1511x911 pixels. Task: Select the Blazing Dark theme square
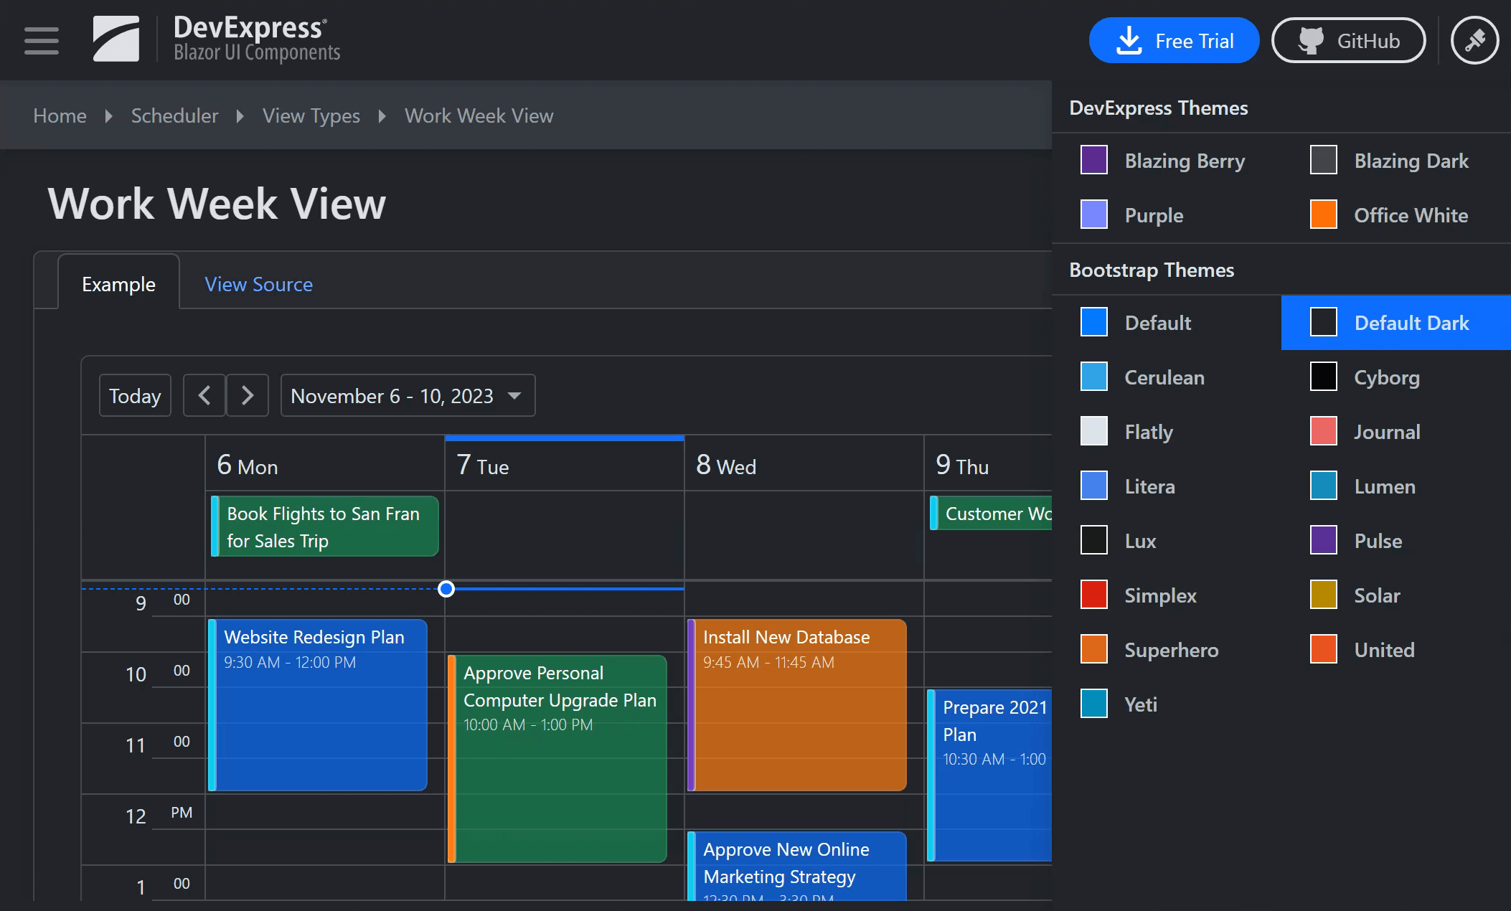click(1324, 160)
